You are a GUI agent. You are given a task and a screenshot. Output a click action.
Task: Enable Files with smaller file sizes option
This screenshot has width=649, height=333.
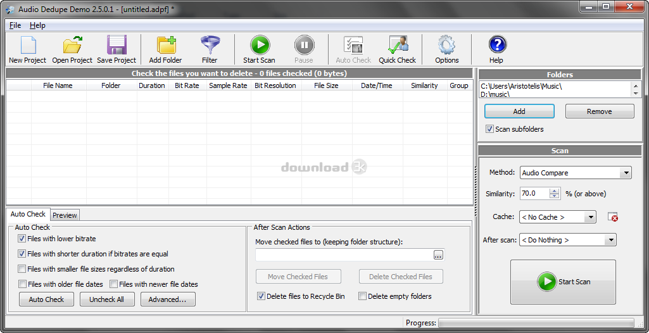[x=22, y=269]
